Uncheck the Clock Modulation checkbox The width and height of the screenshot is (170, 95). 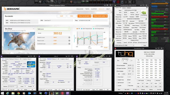pos(117,65)
